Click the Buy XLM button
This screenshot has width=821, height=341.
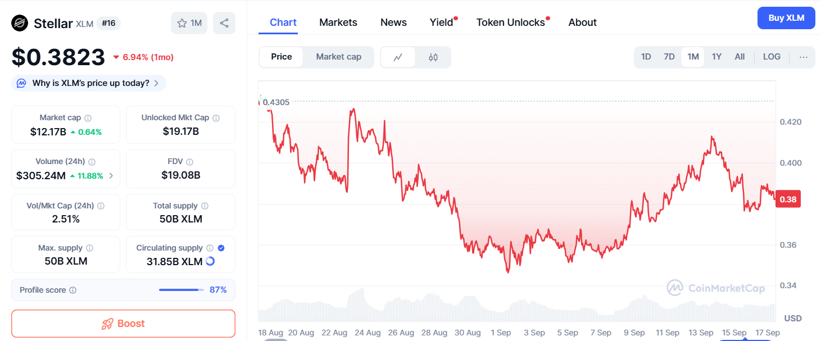point(786,18)
